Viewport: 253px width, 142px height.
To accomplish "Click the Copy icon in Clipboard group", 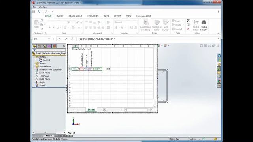I will tap(42, 25).
